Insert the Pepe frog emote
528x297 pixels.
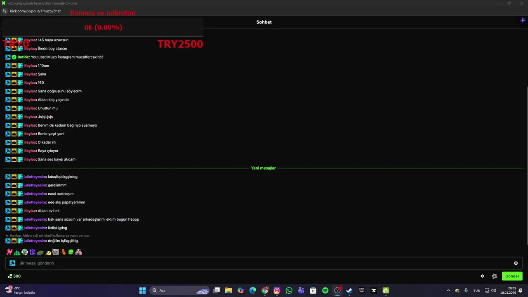click(40, 252)
